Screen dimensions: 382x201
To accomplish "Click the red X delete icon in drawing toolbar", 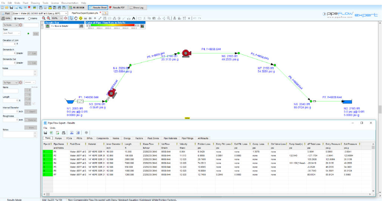I will pos(189,18).
